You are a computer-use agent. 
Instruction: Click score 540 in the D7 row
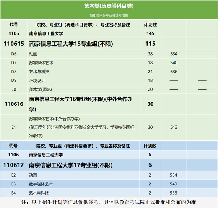[174, 63]
